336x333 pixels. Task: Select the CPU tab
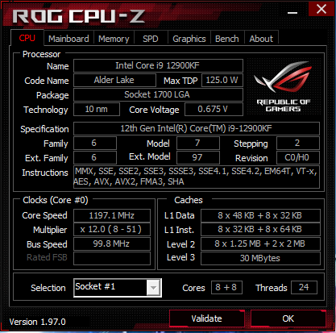(x=27, y=38)
